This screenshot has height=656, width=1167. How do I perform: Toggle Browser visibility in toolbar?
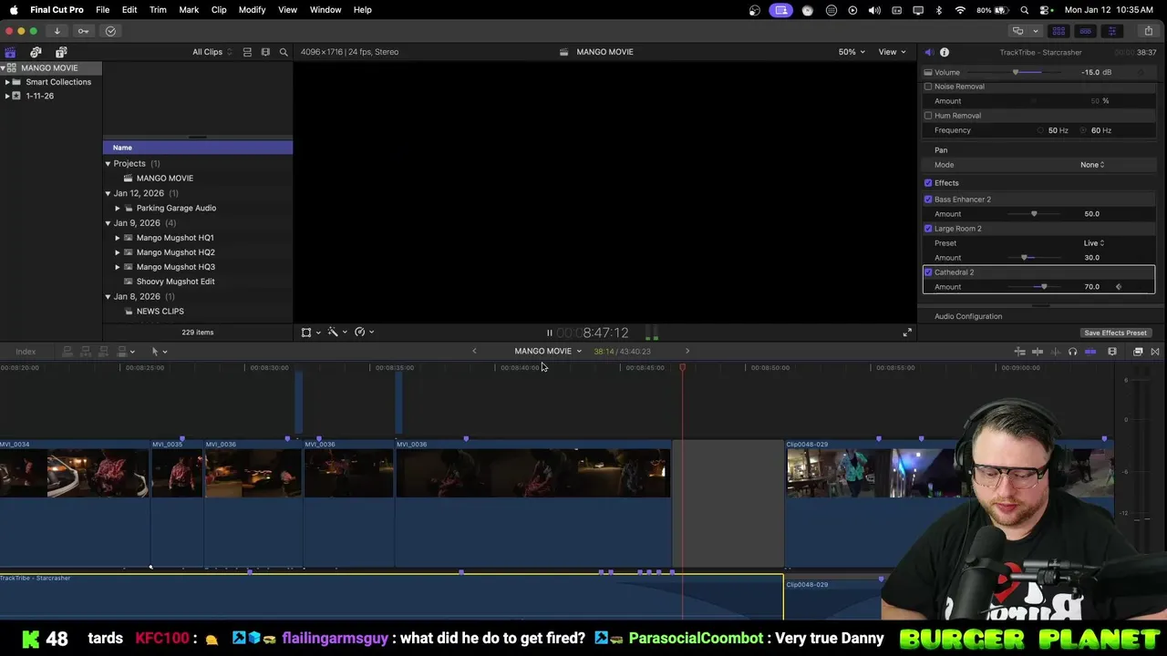[x=1059, y=31]
